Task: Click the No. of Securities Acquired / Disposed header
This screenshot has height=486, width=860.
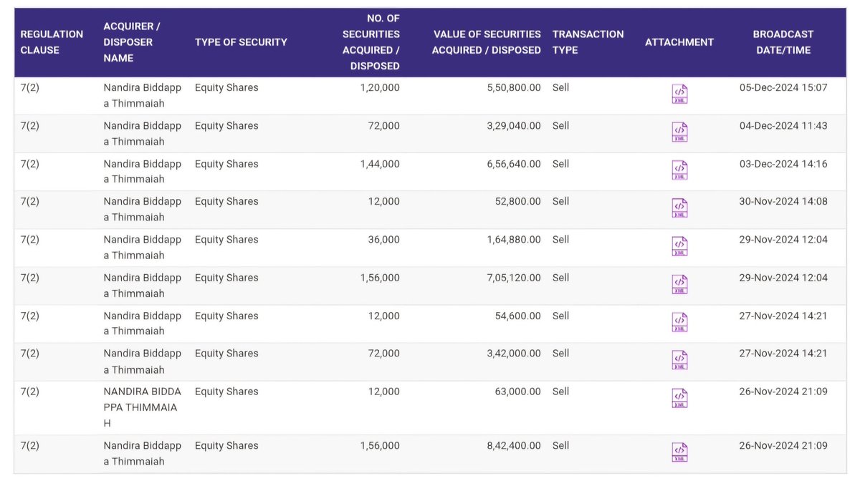Action: (x=371, y=42)
